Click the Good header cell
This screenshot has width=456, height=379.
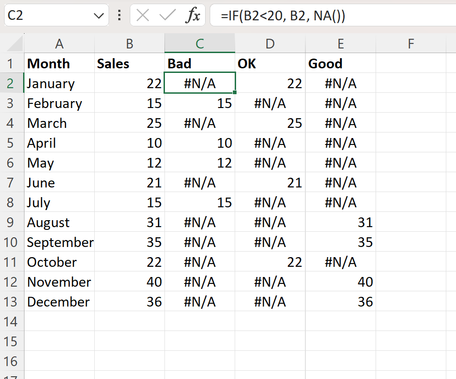[x=340, y=64]
